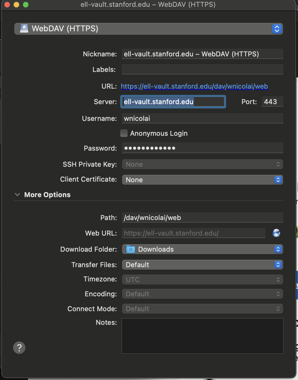Click the yellow minimize window button
298x380 pixels.
tap(16, 5)
